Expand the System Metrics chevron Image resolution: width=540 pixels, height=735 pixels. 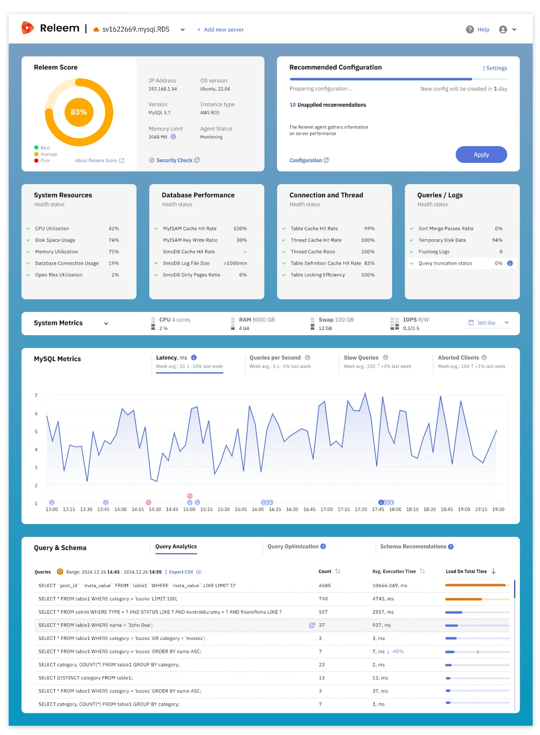pyautogui.click(x=106, y=323)
